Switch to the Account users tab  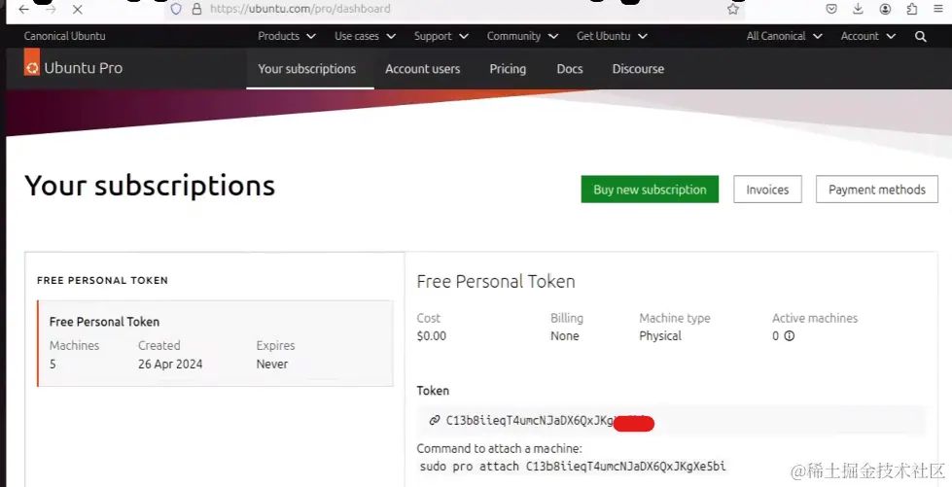click(423, 69)
